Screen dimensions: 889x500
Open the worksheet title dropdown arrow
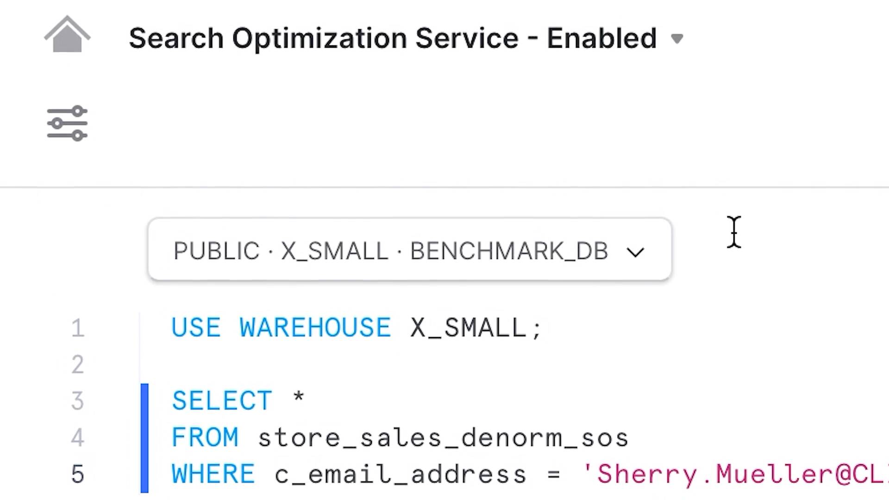pos(677,39)
